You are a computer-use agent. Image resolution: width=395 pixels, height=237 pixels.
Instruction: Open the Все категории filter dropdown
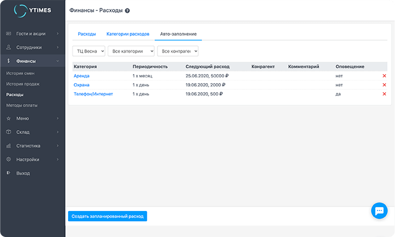click(131, 51)
